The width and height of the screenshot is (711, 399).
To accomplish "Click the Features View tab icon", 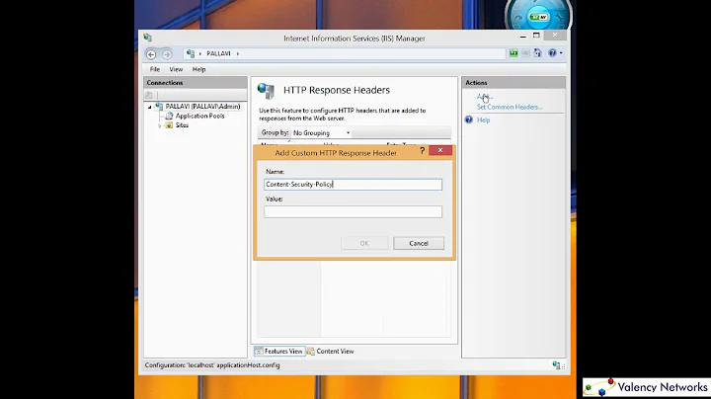I will click(259, 351).
